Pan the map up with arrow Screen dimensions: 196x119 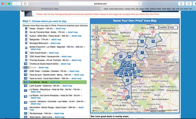(96, 27)
